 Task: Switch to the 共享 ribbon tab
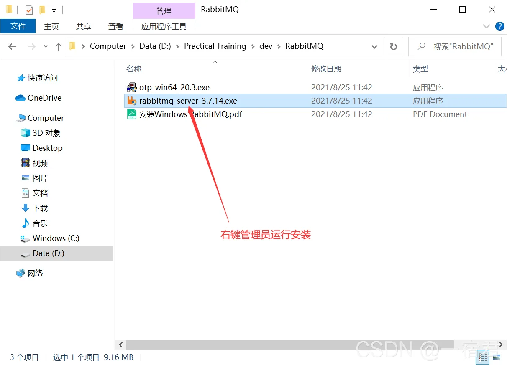84,26
